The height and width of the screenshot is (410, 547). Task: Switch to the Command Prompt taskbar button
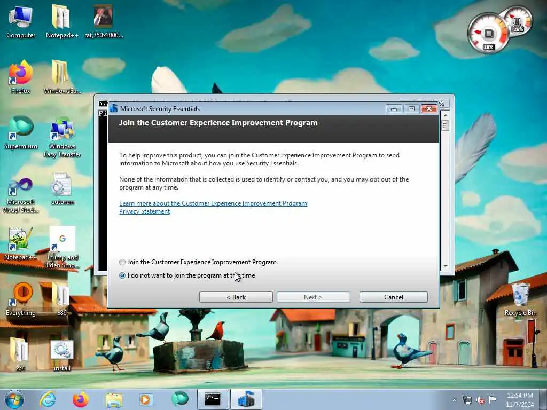point(213,399)
